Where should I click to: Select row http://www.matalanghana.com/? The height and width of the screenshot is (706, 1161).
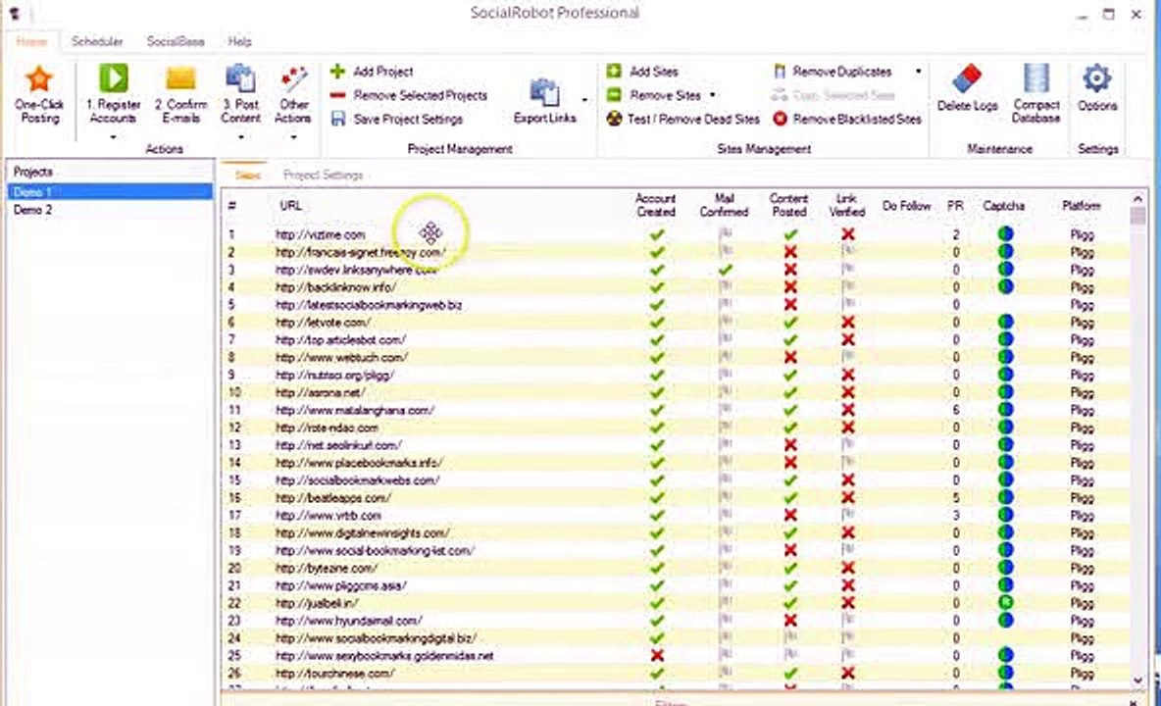pyautogui.click(x=676, y=410)
